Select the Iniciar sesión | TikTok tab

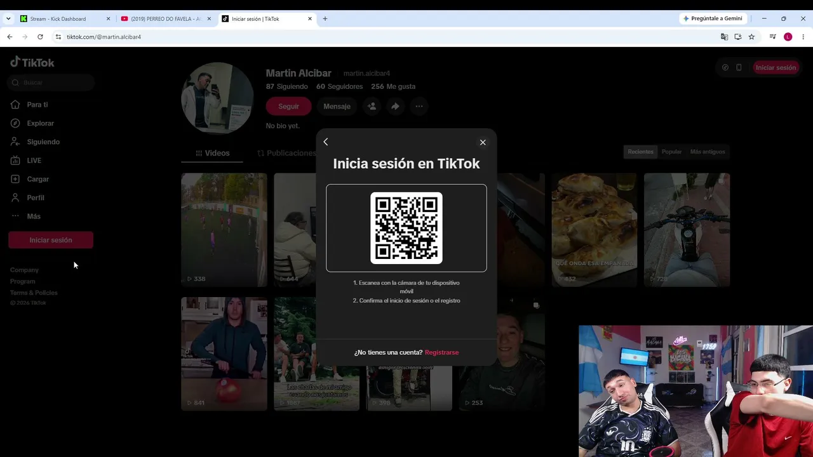click(267, 19)
